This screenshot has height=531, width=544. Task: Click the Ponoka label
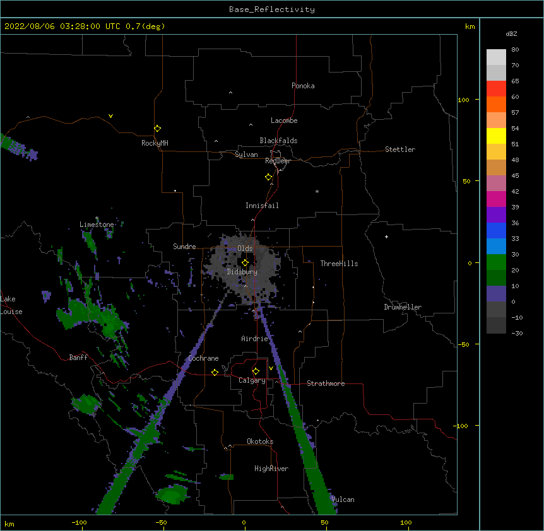303,86
